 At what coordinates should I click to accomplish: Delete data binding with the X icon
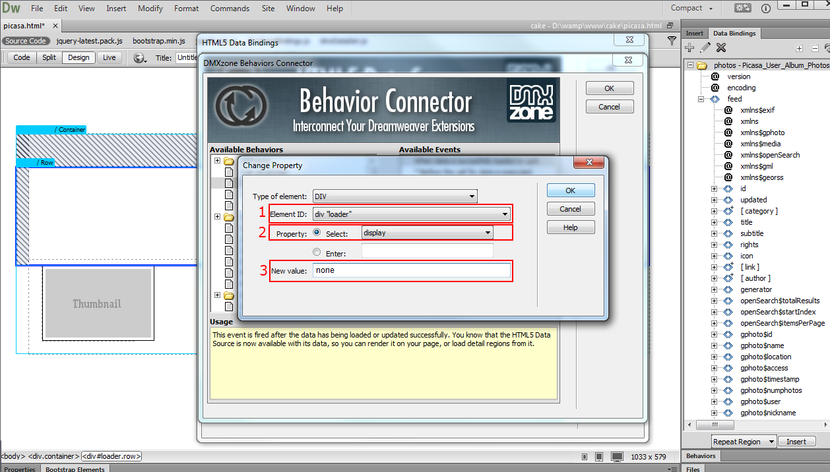coord(721,47)
